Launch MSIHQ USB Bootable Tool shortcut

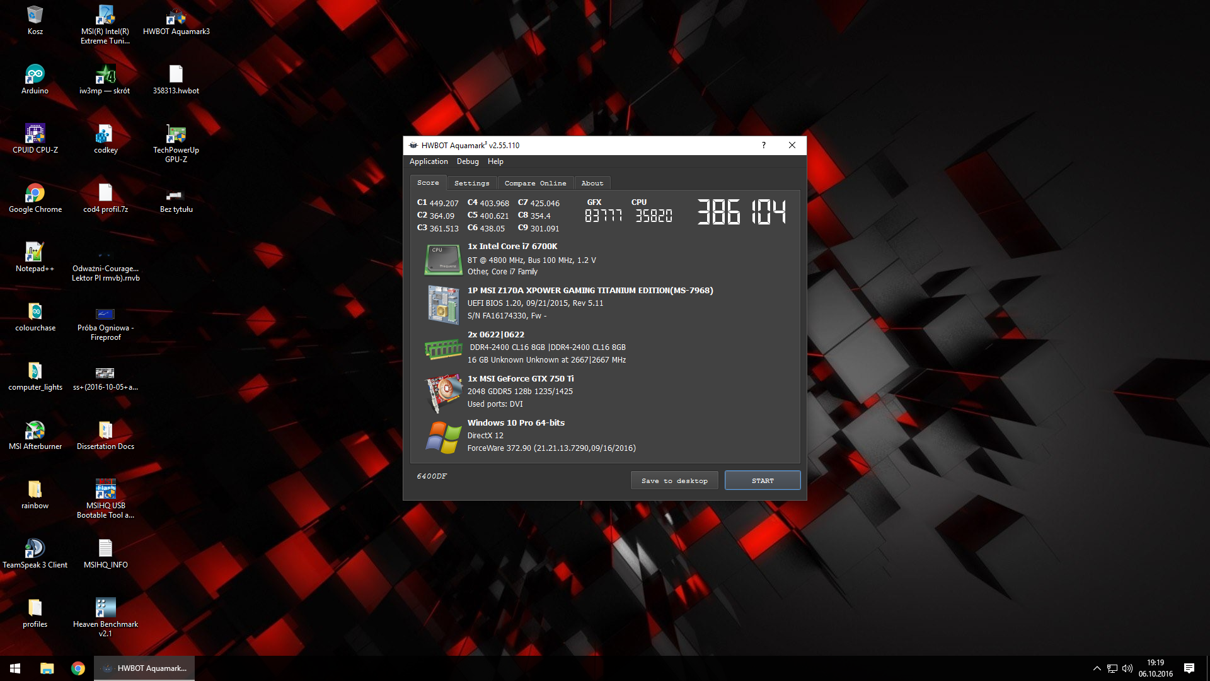click(x=105, y=499)
